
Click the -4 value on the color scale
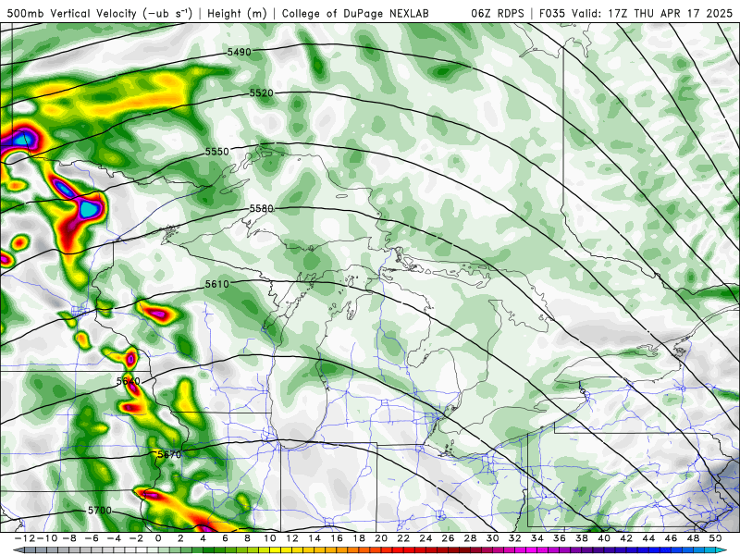click(x=114, y=538)
